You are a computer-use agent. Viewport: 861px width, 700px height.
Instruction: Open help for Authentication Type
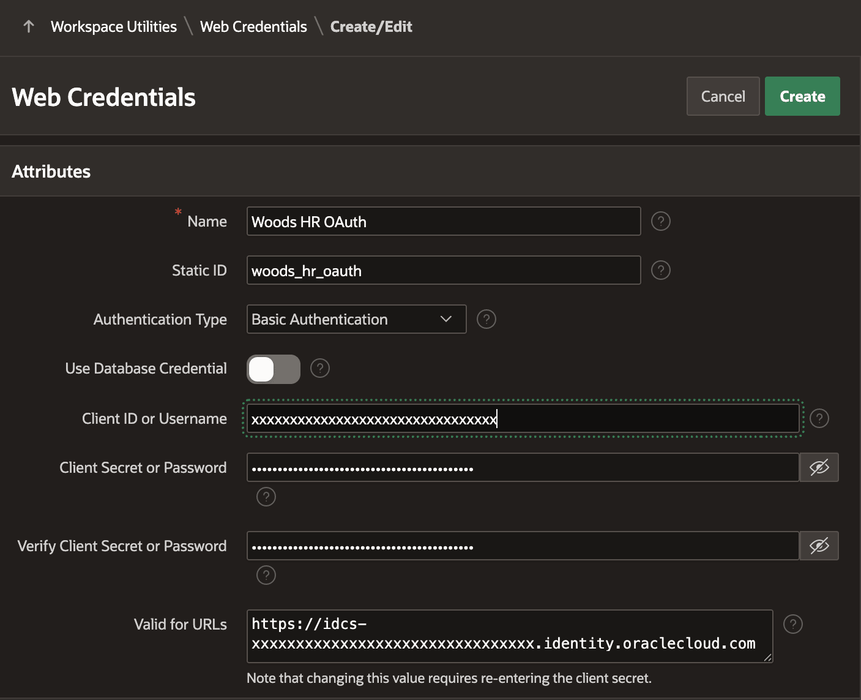pyautogui.click(x=486, y=319)
